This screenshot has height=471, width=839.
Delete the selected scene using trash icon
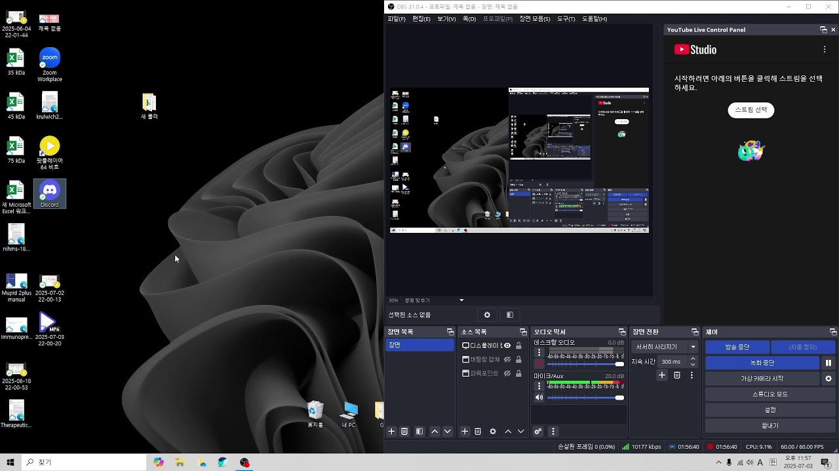point(404,432)
